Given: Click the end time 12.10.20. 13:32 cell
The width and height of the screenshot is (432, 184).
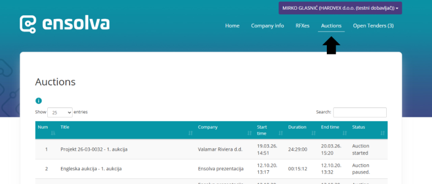Looking at the screenshot, I should point(331,169).
